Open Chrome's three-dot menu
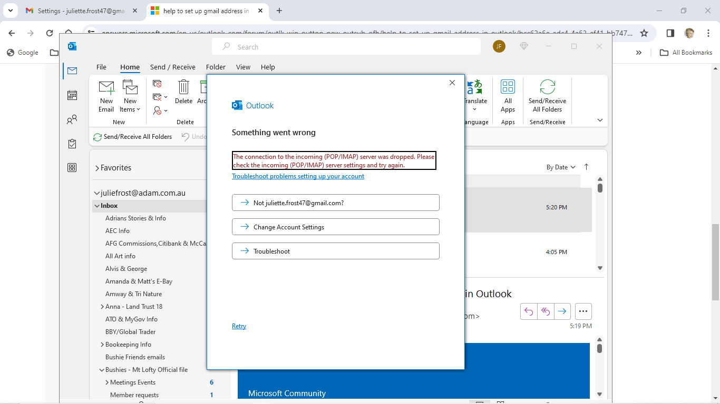 (708, 33)
